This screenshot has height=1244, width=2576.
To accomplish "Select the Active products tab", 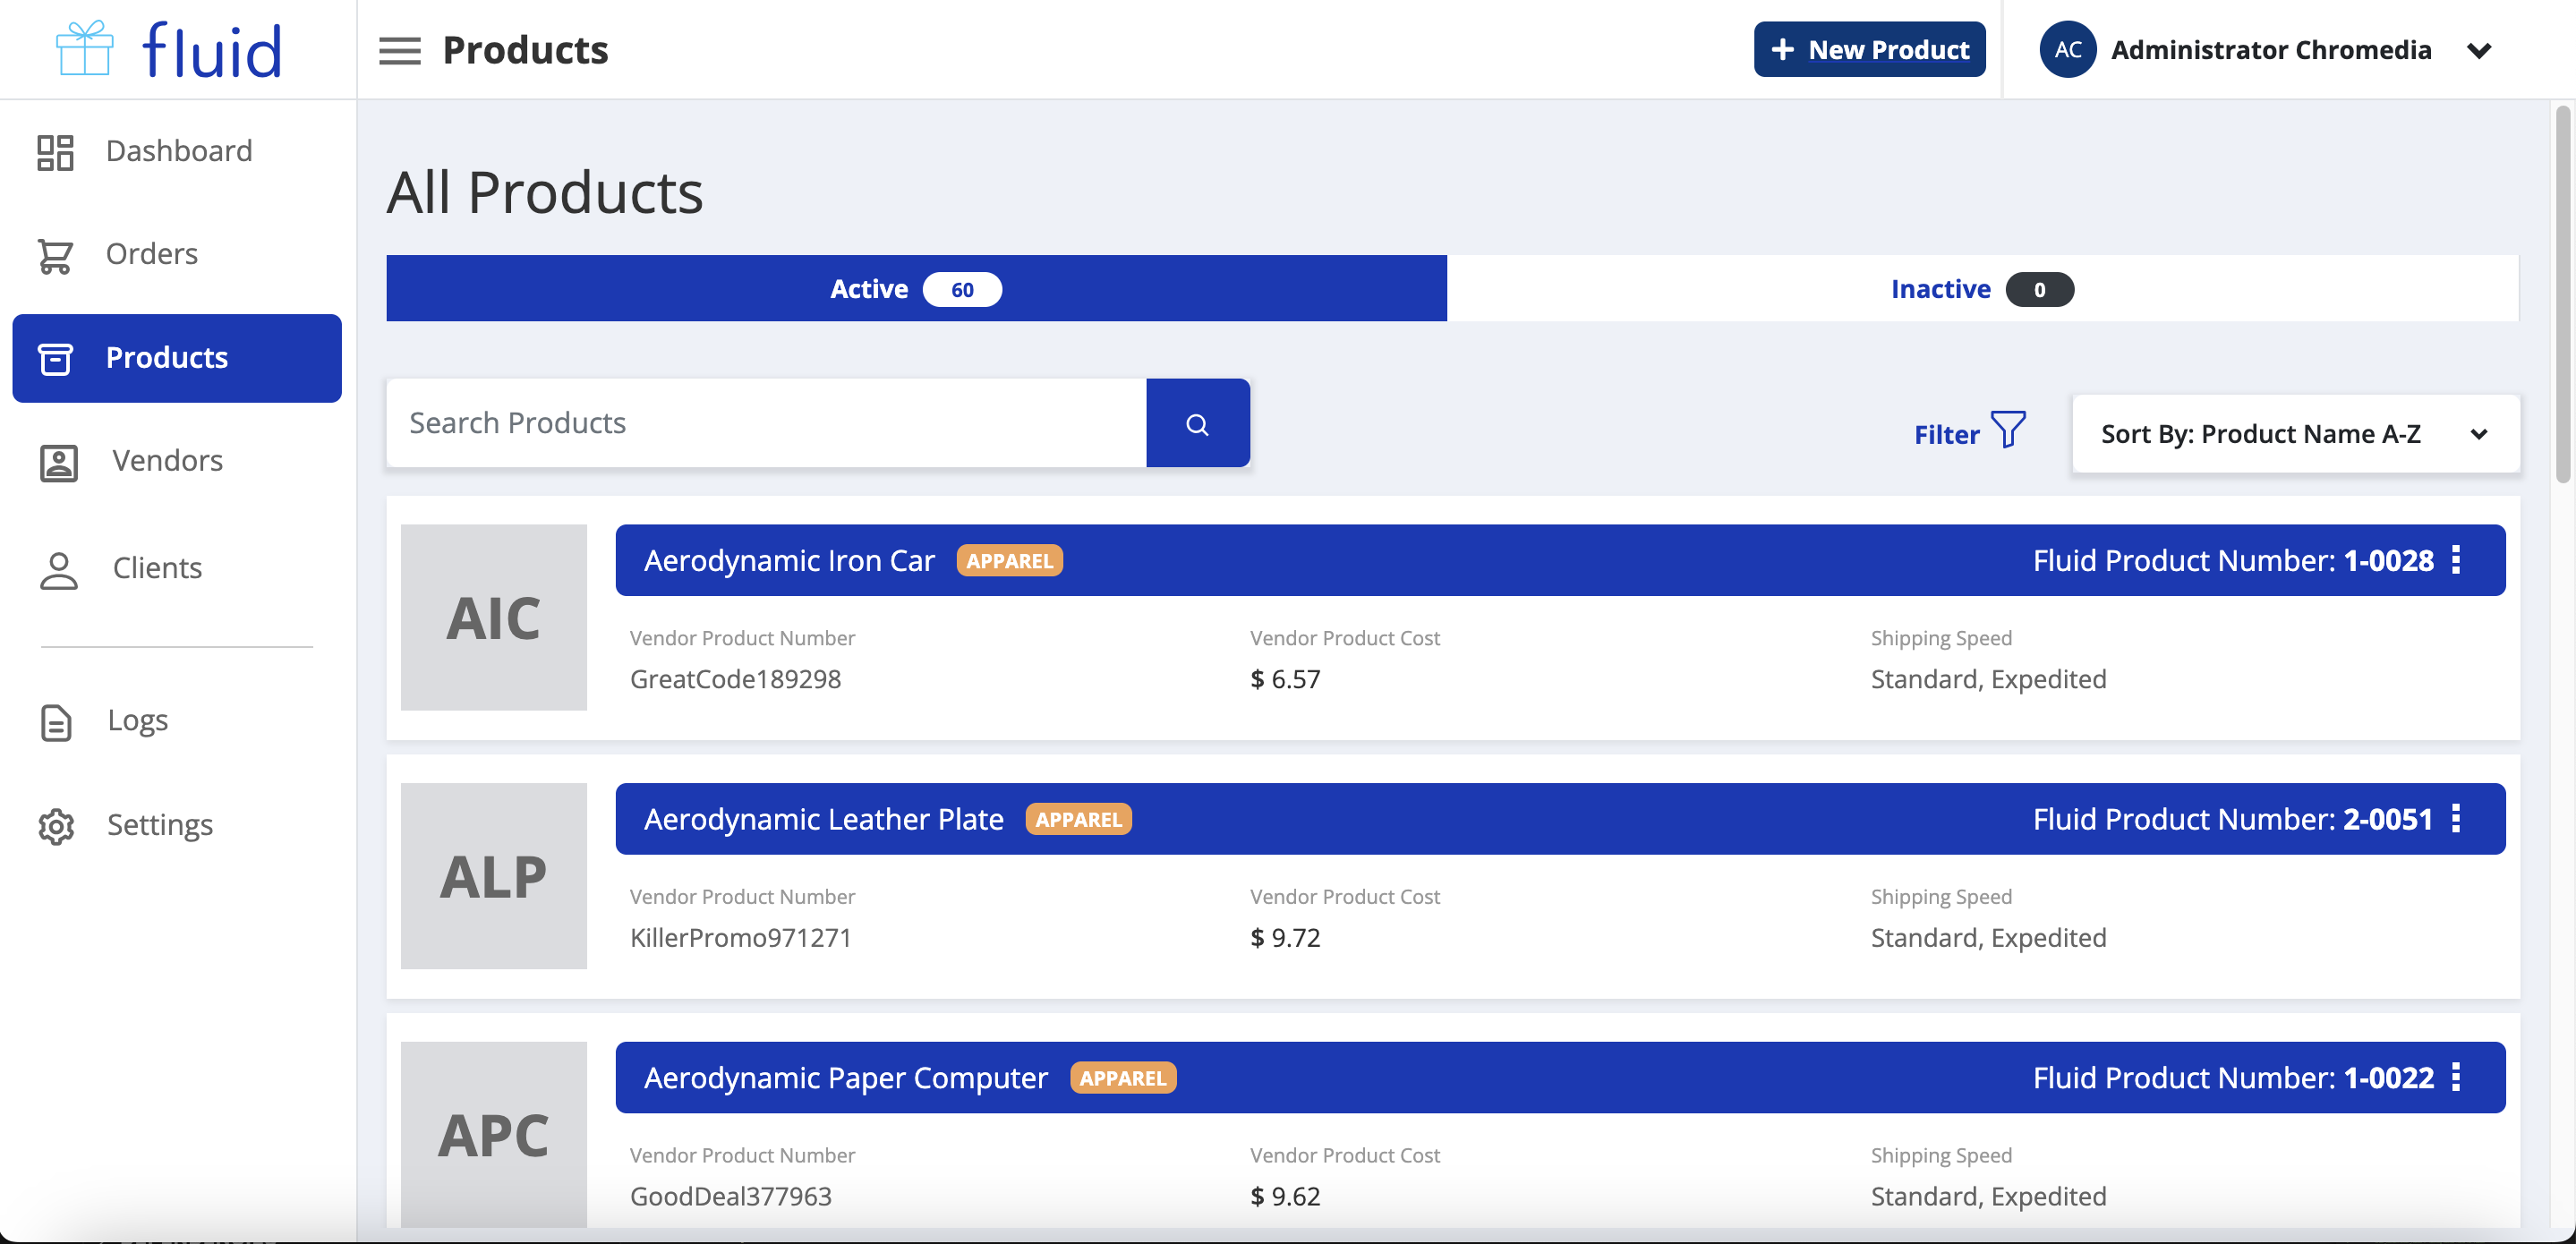I will point(915,289).
